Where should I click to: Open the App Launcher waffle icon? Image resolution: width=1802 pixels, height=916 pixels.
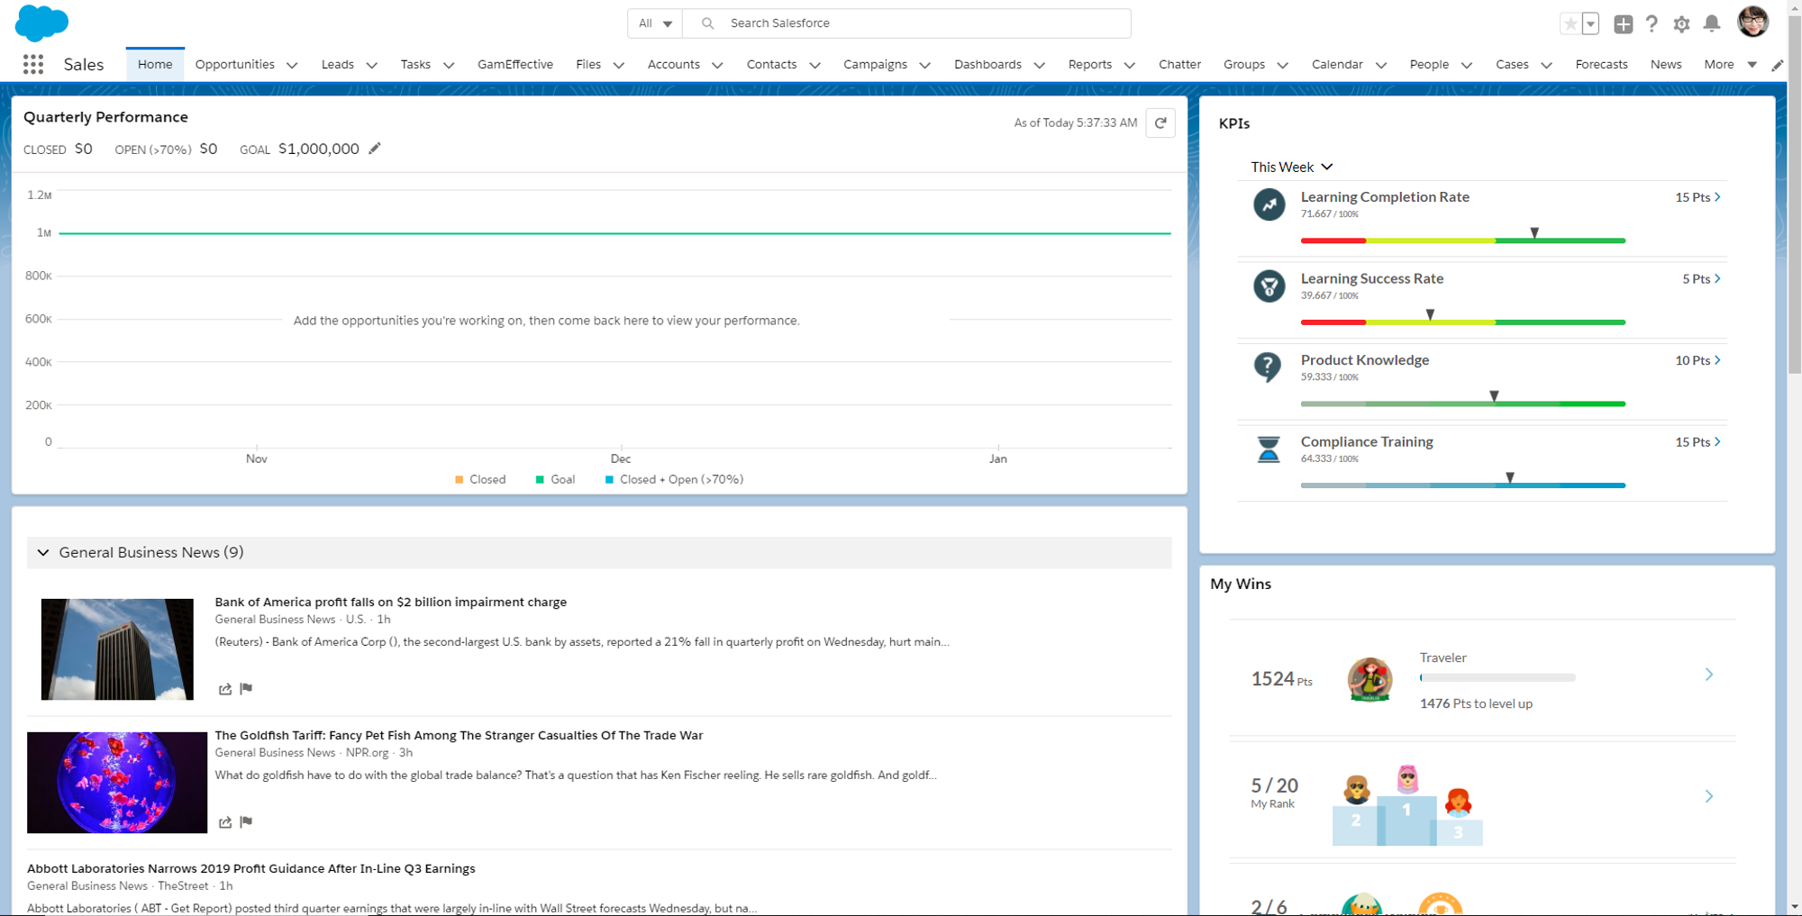coord(32,64)
